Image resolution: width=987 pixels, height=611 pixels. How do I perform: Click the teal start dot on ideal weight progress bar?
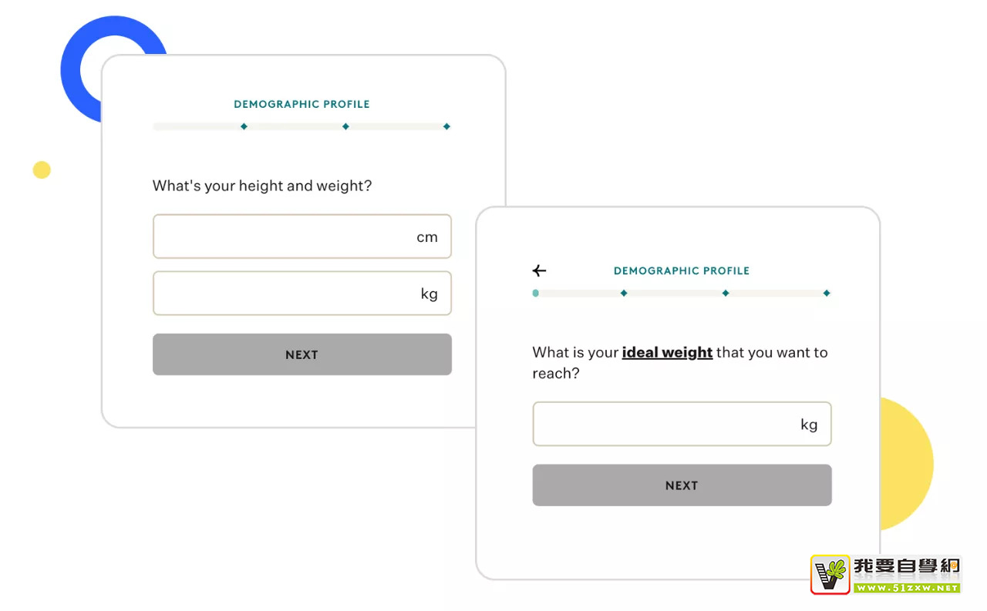(536, 294)
